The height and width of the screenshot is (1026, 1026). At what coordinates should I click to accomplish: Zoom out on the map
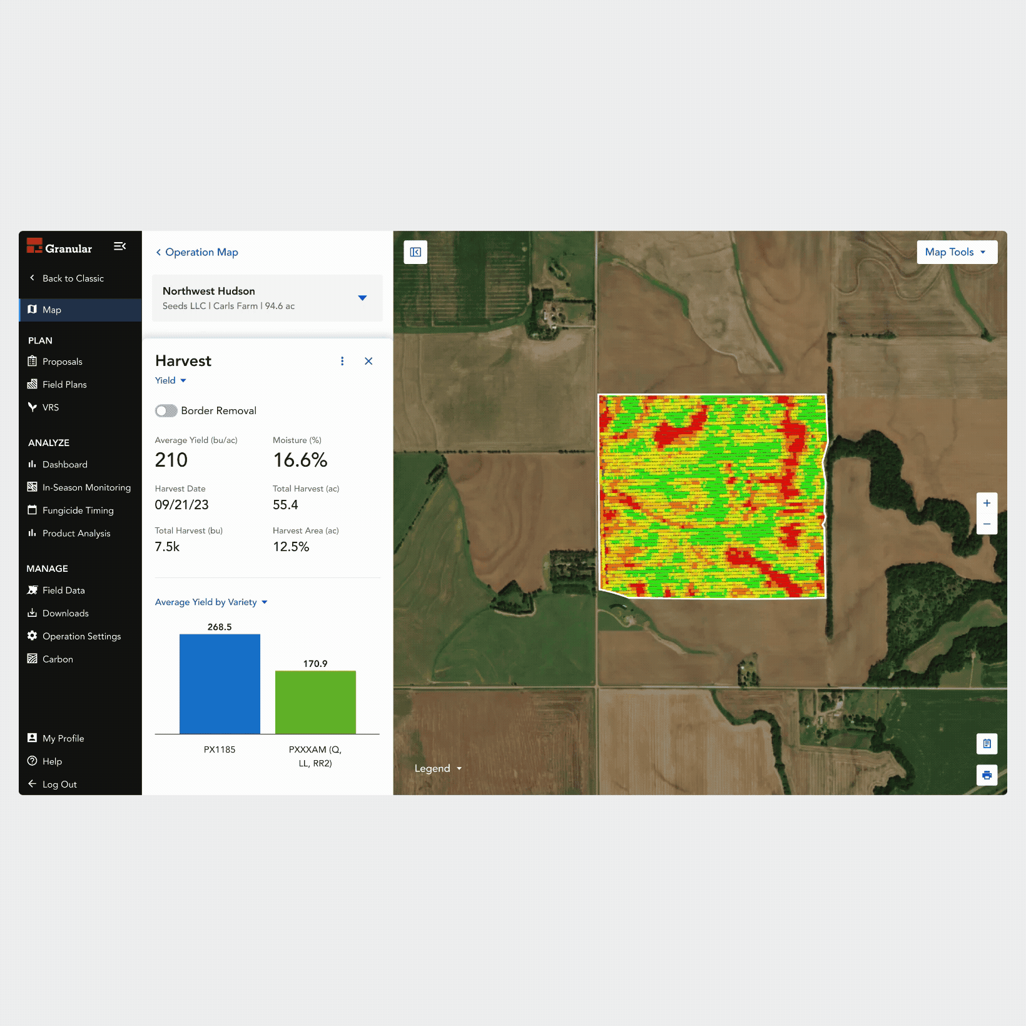click(x=987, y=524)
